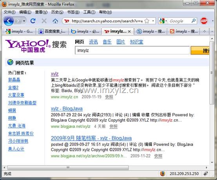217x180 pixels.
Task: Open the list-all-tabs dropdown
Action: pyautogui.click(x=212, y=31)
